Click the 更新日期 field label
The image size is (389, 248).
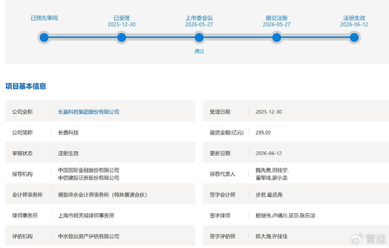click(x=220, y=153)
